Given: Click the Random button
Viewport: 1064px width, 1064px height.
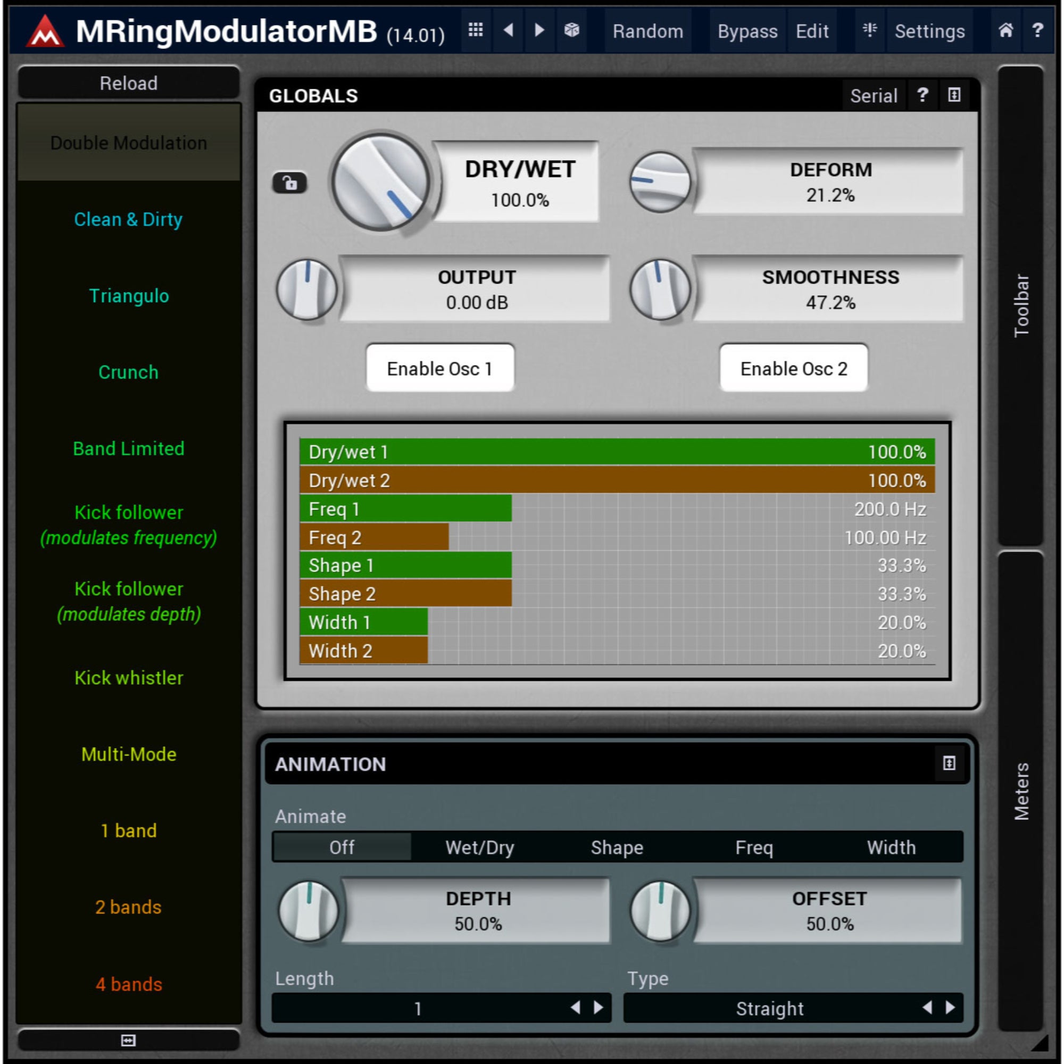Looking at the screenshot, I should click(647, 31).
